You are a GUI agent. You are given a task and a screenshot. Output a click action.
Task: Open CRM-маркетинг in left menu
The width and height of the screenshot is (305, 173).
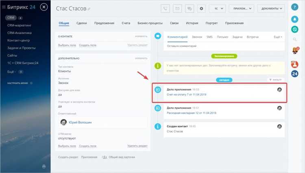19,26
